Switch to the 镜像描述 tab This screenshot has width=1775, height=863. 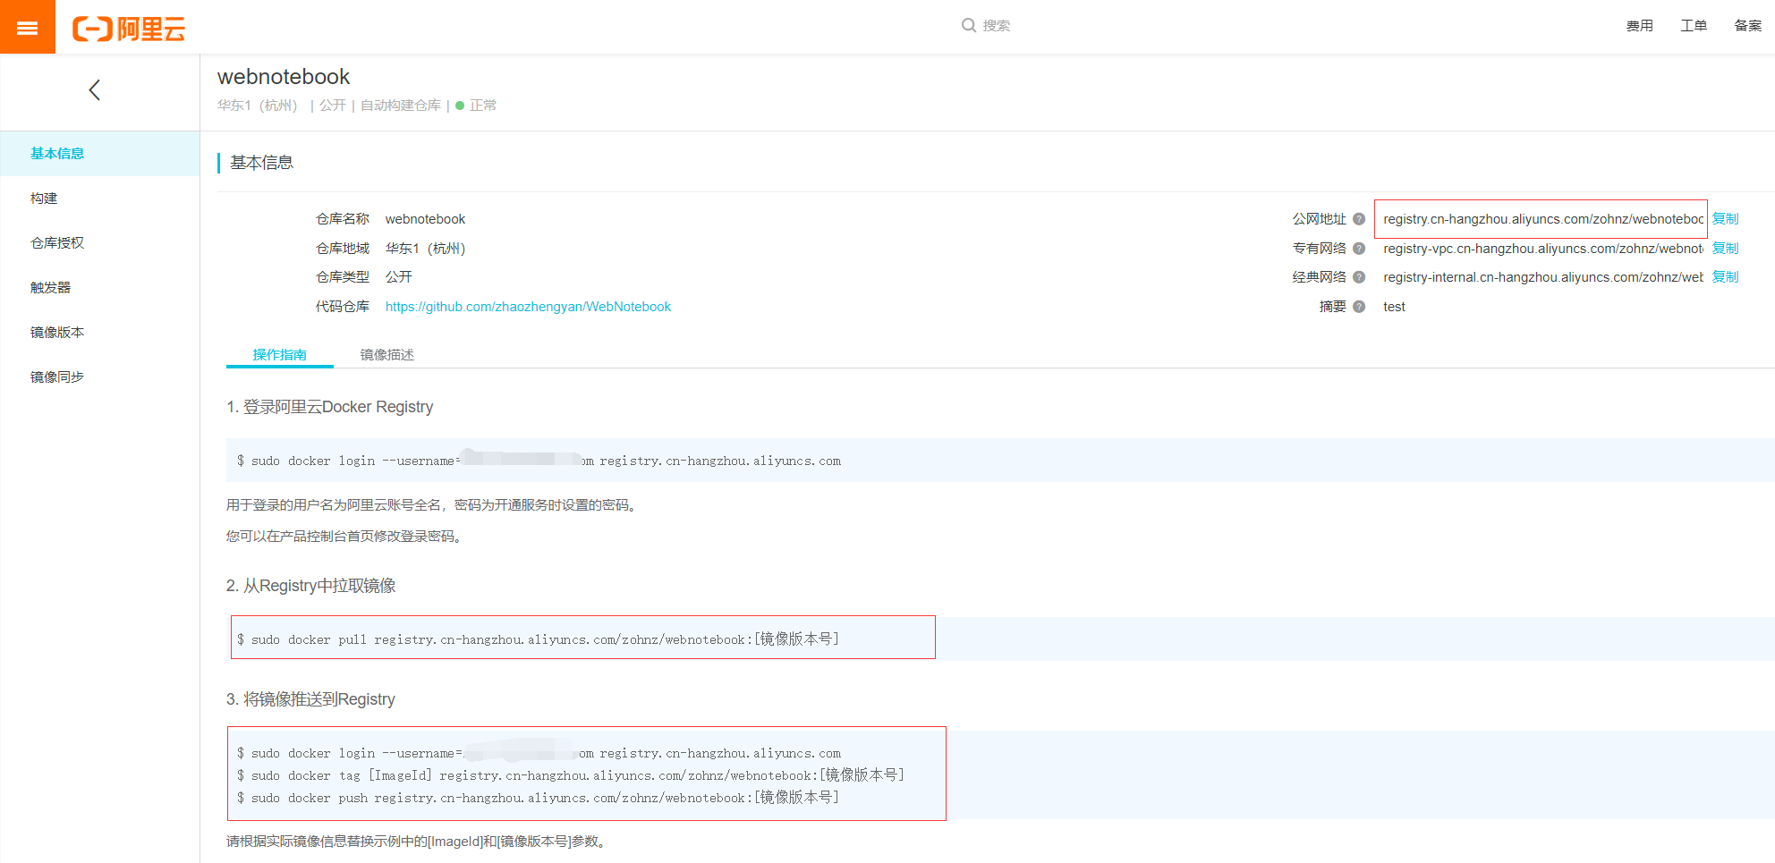point(387,355)
